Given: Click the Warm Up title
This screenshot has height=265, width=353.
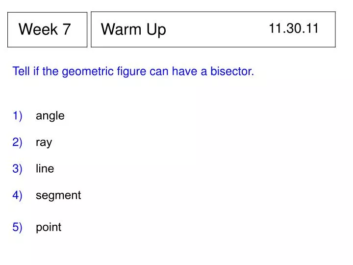Looking at the screenshot, I should click(133, 29).
